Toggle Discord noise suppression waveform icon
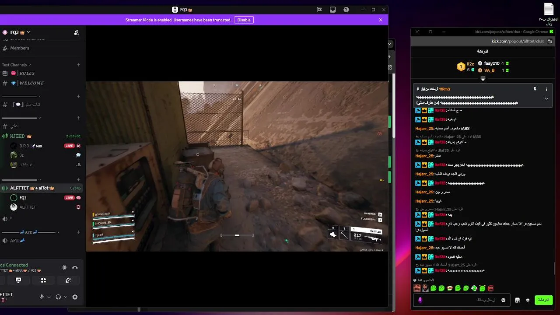The width and height of the screenshot is (560, 315). tap(64, 267)
